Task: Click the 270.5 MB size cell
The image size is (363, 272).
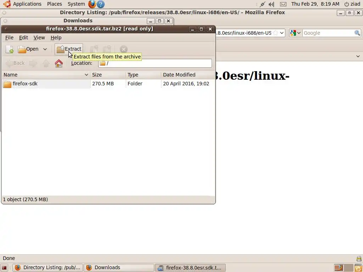Action: (103, 84)
